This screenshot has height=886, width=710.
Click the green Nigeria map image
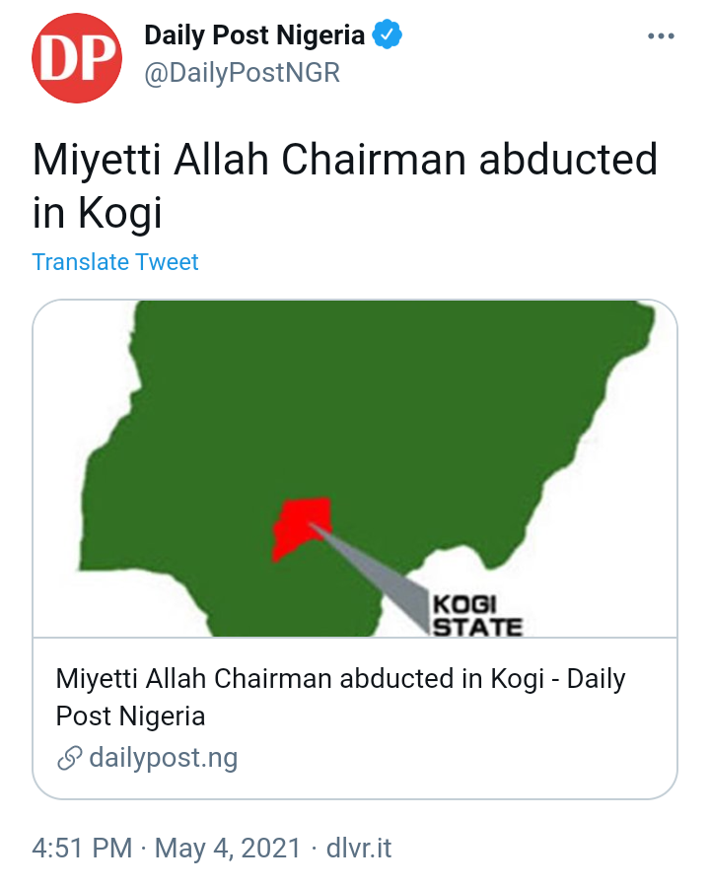point(355,468)
